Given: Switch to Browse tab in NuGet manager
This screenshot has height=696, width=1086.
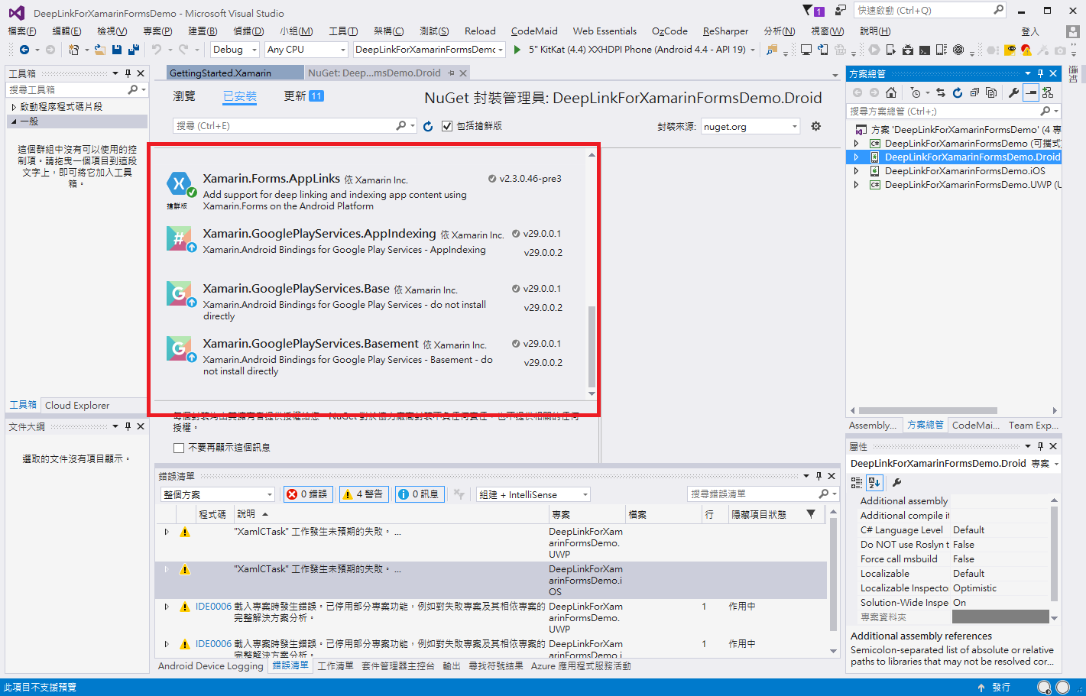Looking at the screenshot, I should click(x=184, y=96).
